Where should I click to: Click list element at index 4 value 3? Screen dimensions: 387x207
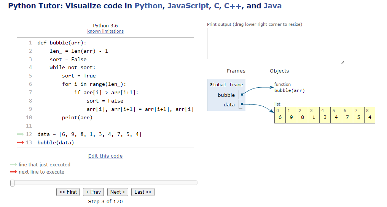click(x=325, y=115)
